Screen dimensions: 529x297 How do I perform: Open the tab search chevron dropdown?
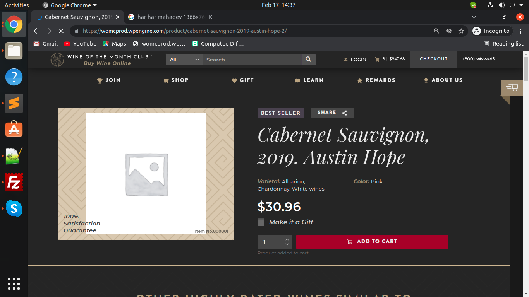(474, 17)
